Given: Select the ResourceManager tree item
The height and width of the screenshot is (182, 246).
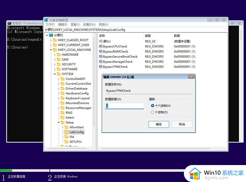Looking at the screenshot, I should [x=79, y=108].
